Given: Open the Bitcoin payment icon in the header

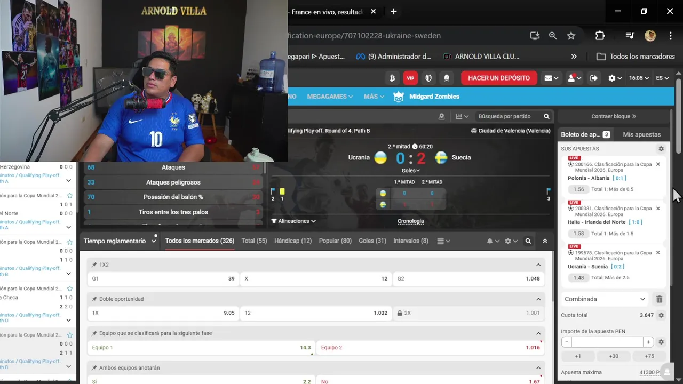Looking at the screenshot, I should pos(392,78).
